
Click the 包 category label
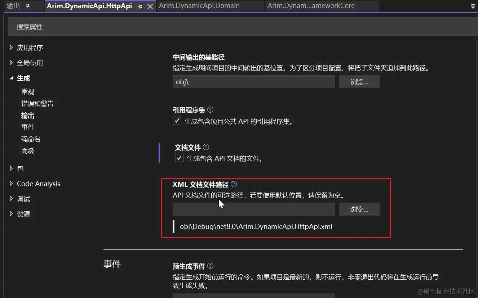(x=20, y=168)
